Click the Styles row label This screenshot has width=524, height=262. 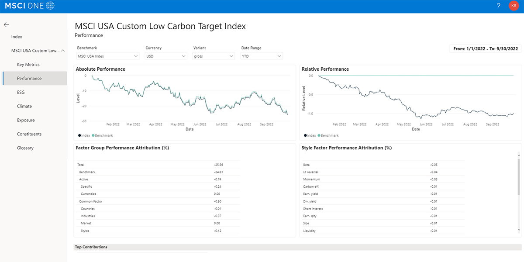click(85, 231)
